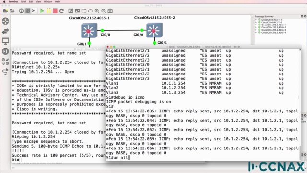Expand CiscoIOSvL215.2.4055-1 tree arrow
The width and height of the screenshot is (307, 173).
(256, 25)
